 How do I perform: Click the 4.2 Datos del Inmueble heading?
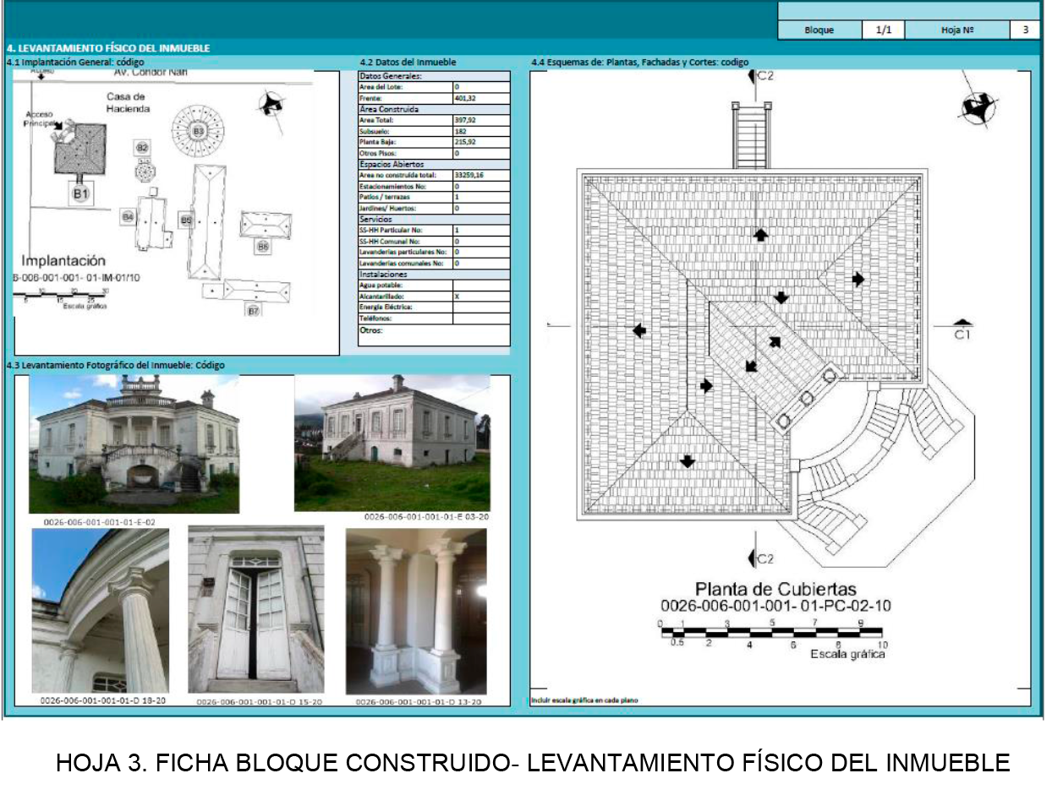point(408,62)
